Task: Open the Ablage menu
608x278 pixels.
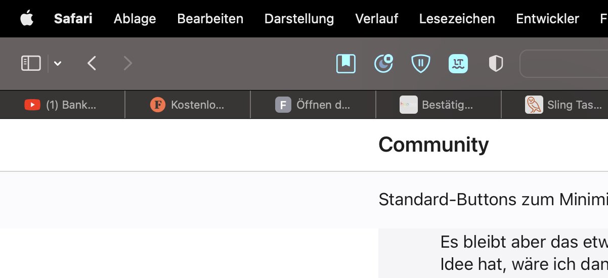Action: [135, 19]
